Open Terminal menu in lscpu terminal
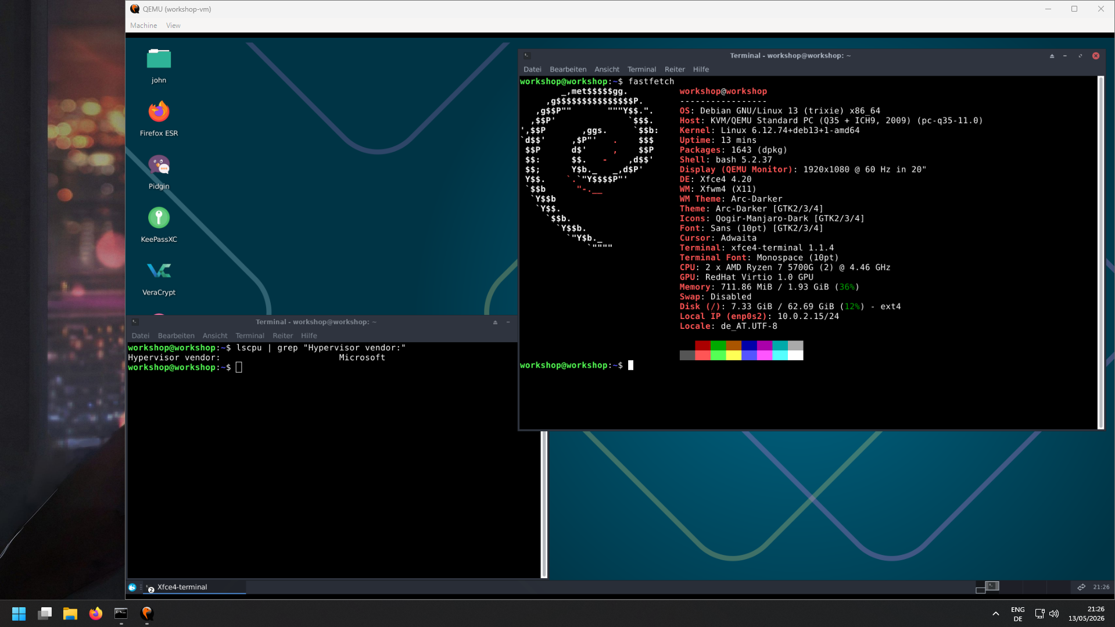This screenshot has width=1115, height=627. 250,336
